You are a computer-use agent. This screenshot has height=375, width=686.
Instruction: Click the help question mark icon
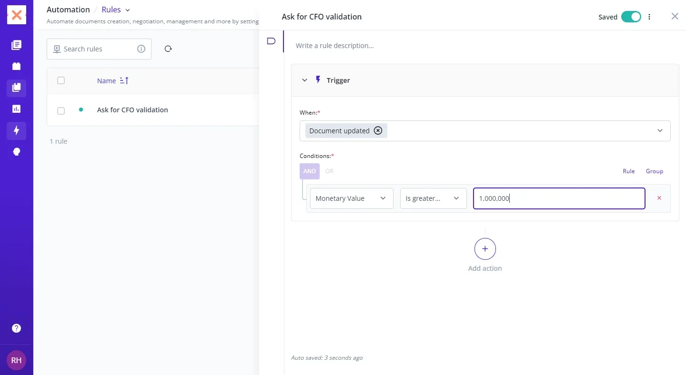pyautogui.click(x=16, y=328)
